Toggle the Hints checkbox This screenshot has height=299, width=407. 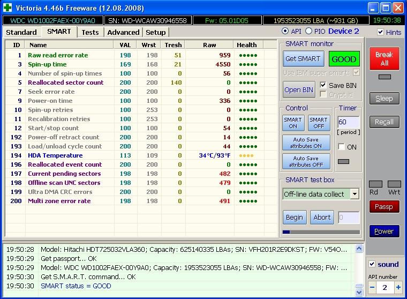[380, 32]
